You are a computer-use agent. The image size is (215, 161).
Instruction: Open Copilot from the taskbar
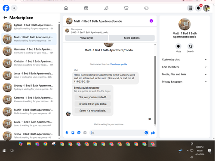click(x=21, y=144)
